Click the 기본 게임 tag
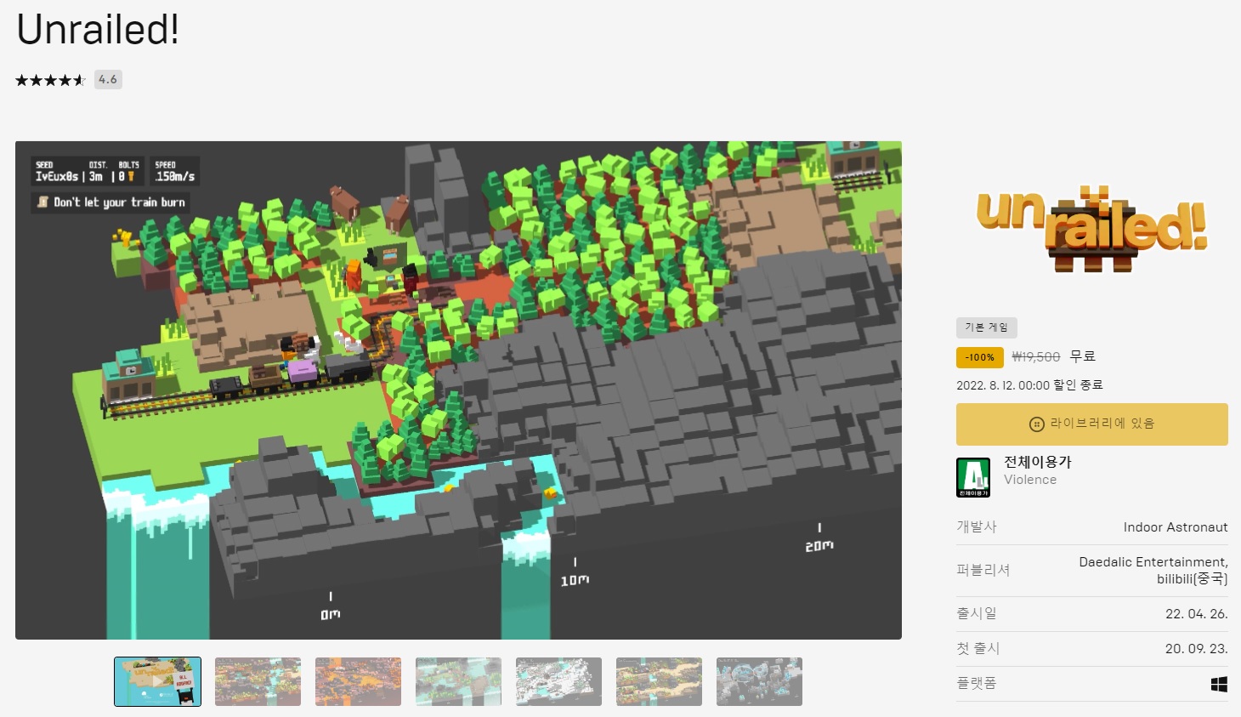 986,327
